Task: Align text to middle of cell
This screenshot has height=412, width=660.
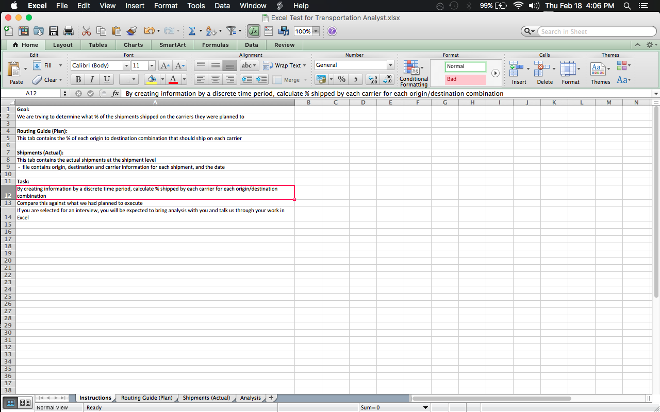Action: click(216, 65)
